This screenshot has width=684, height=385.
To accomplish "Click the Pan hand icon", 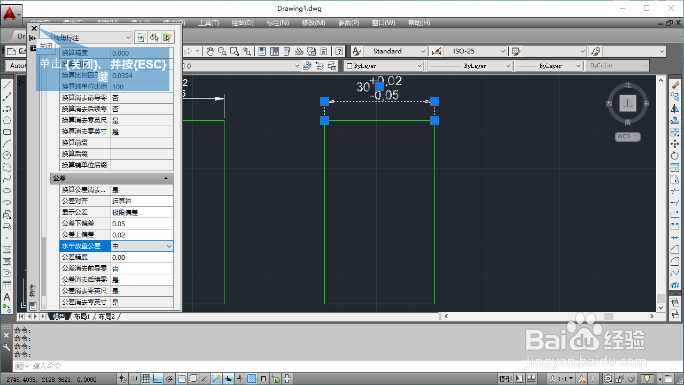I will (210, 51).
